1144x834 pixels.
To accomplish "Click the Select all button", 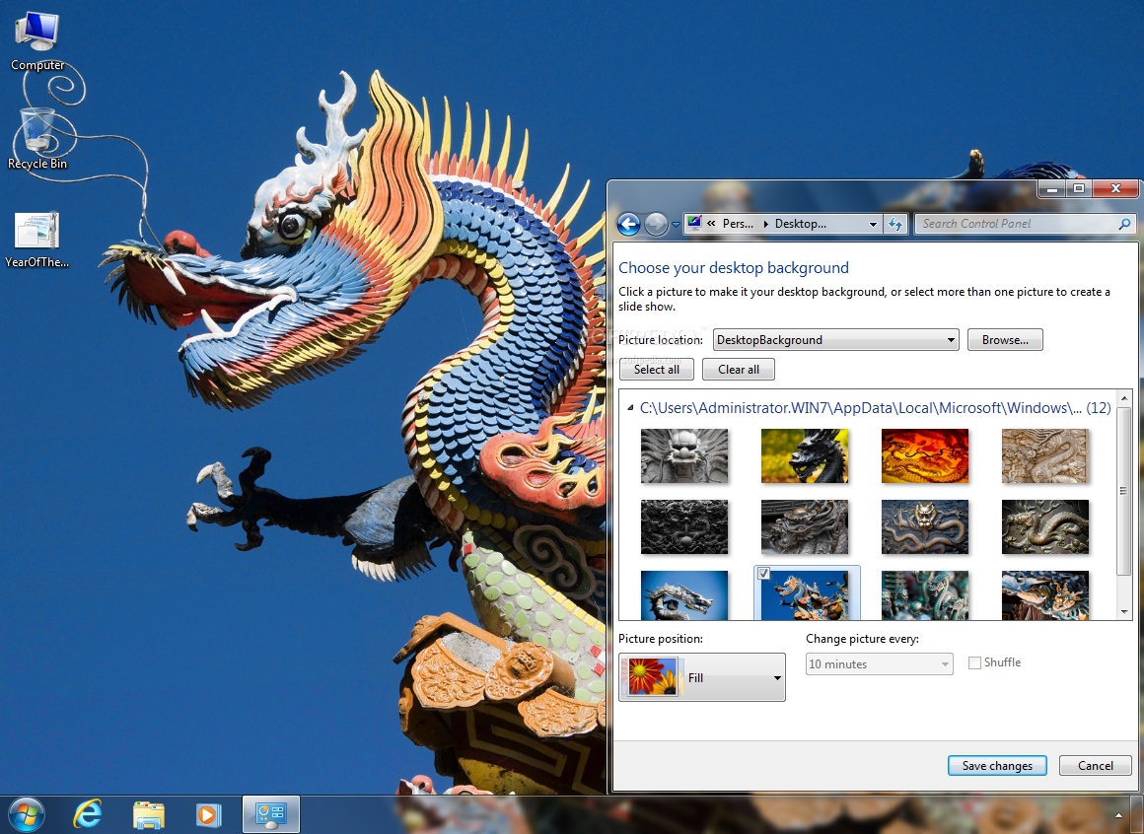I will coord(656,369).
